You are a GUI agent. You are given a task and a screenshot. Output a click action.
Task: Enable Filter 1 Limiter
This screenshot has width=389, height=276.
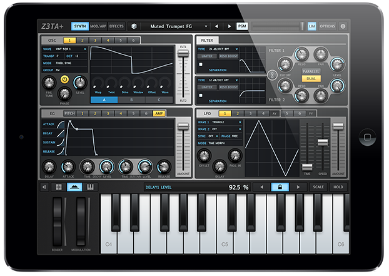point(207,56)
